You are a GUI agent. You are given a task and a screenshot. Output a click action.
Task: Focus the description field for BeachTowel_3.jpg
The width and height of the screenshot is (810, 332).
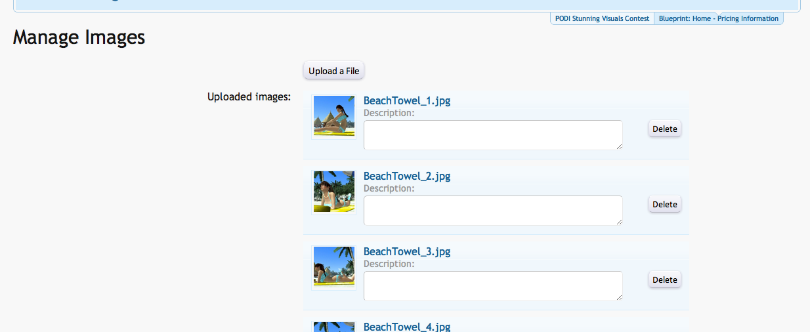tap(492, 285)
